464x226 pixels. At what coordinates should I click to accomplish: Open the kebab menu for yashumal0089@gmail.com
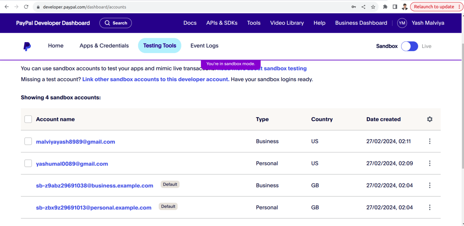coord(429,163)
